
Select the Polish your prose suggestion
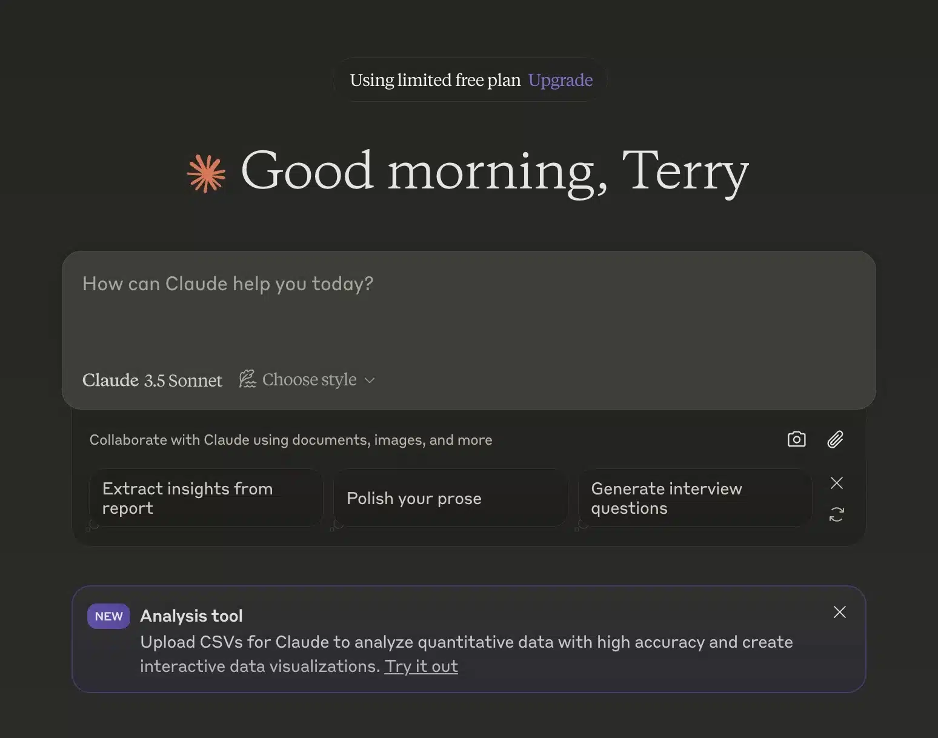coord(450,498)
